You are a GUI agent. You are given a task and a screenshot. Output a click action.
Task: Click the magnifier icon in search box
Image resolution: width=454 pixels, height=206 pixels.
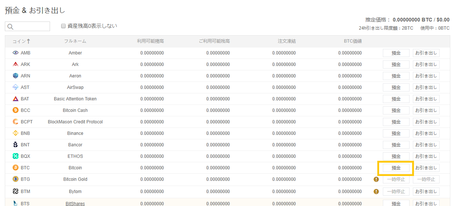point(10,27)
